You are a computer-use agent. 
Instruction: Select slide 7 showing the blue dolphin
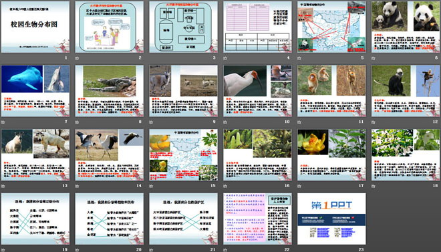(35, 91)
